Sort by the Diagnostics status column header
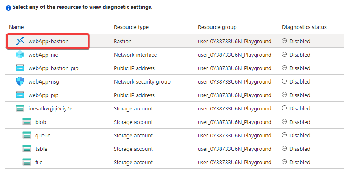This screenshot has height=184, width=344. point(304,27)
